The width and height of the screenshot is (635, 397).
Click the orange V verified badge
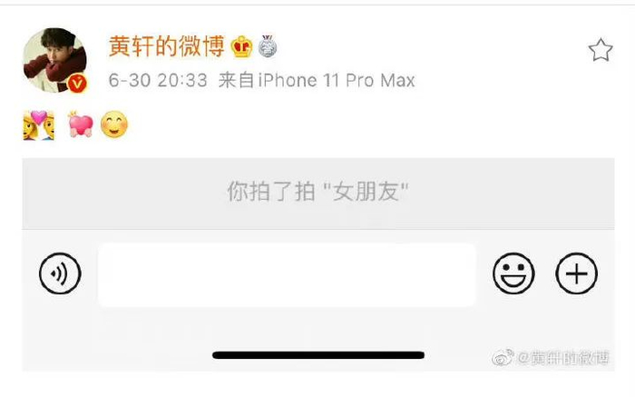coord(77,84)
